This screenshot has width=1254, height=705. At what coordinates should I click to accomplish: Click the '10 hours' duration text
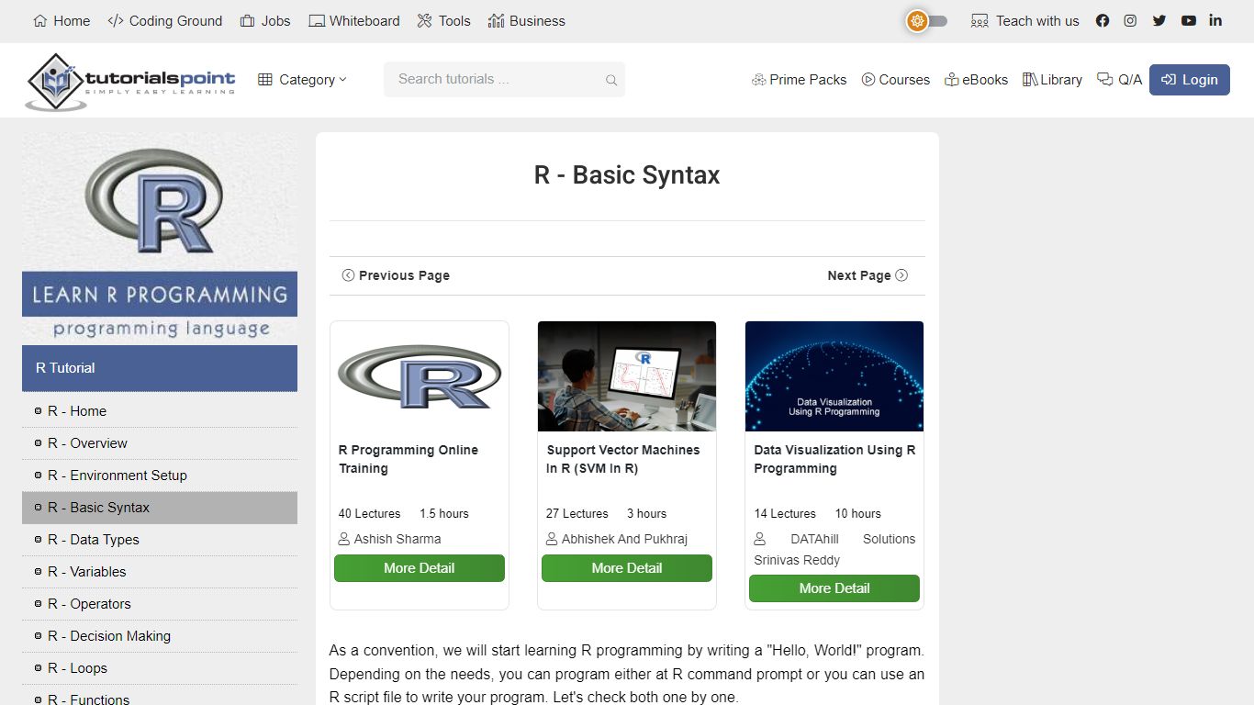(858, 513)
